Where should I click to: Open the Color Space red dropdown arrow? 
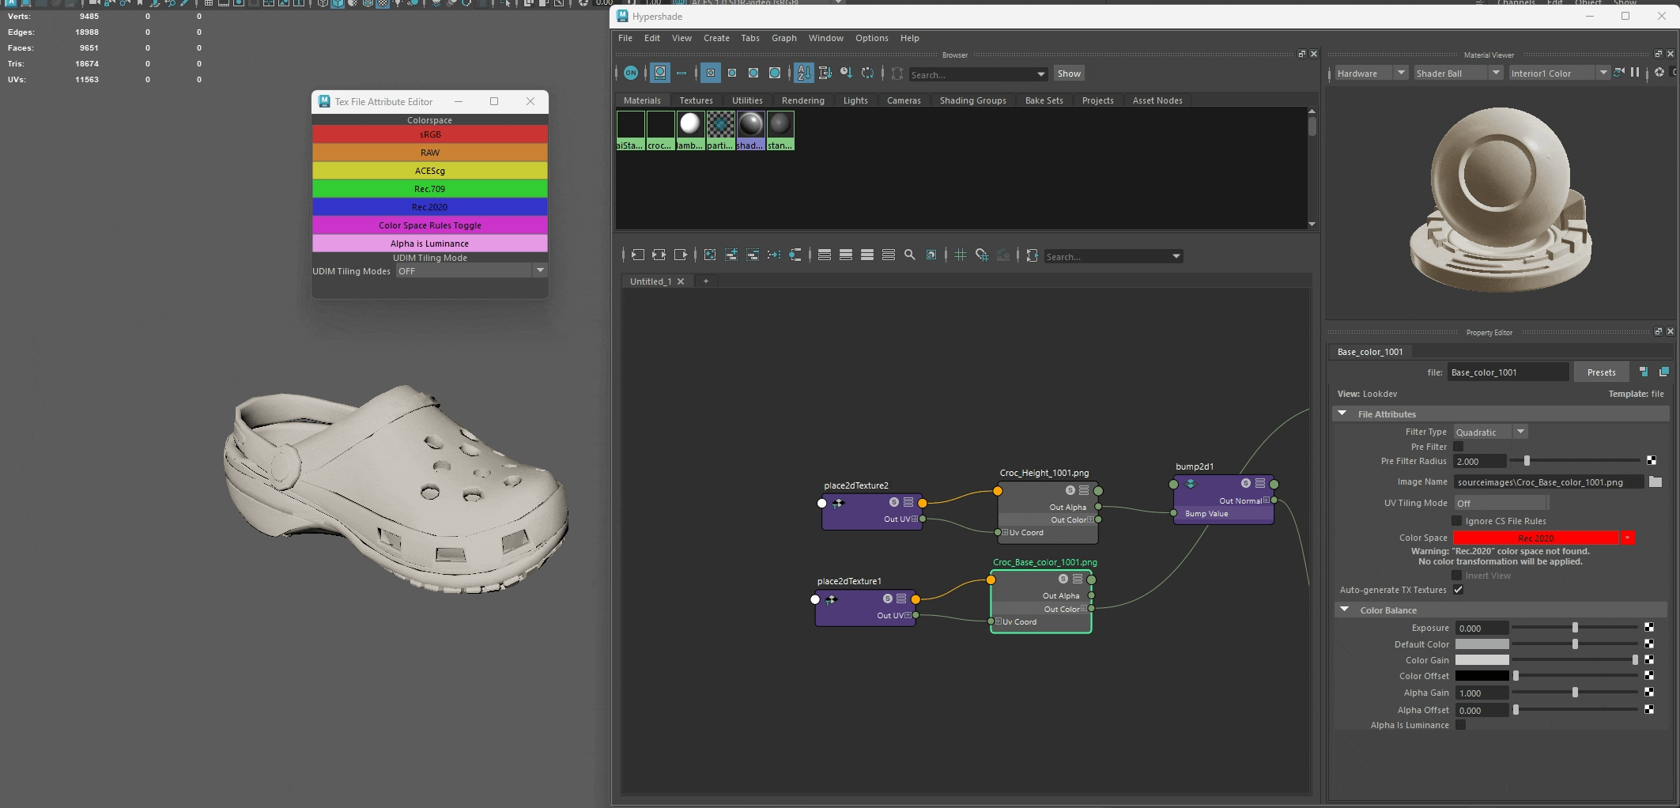1627,538
